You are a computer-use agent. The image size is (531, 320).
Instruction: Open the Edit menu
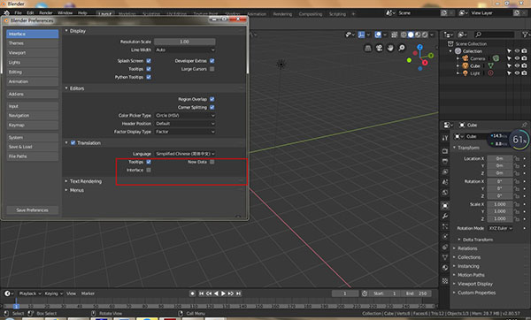30,13
